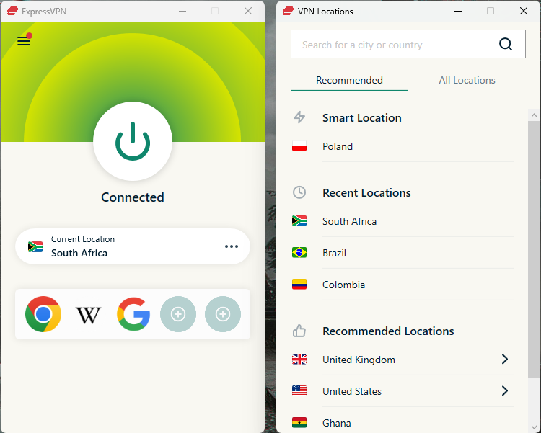
Task: Click the Recommended Locations thumbs-up icon
Action: (x=299, y=331)
